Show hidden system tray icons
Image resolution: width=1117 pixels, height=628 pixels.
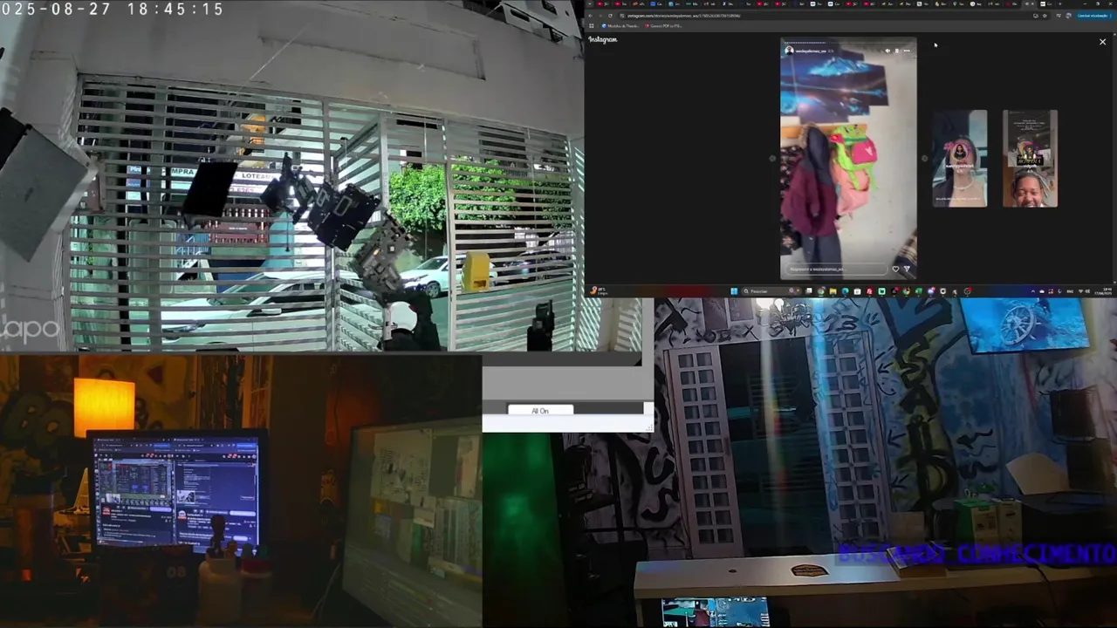pyautogui.click(x=1032, y=291)
